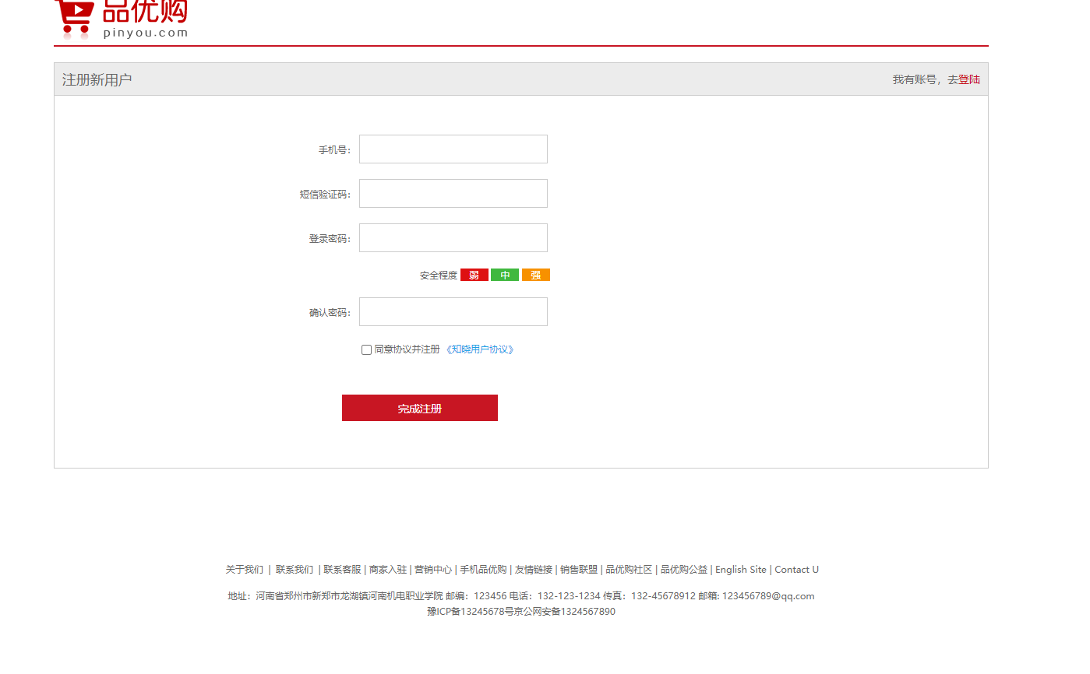The image size is (1090, 674).
Task: Open the 联系客服 customer service link
Action: (x=342, y=569)
